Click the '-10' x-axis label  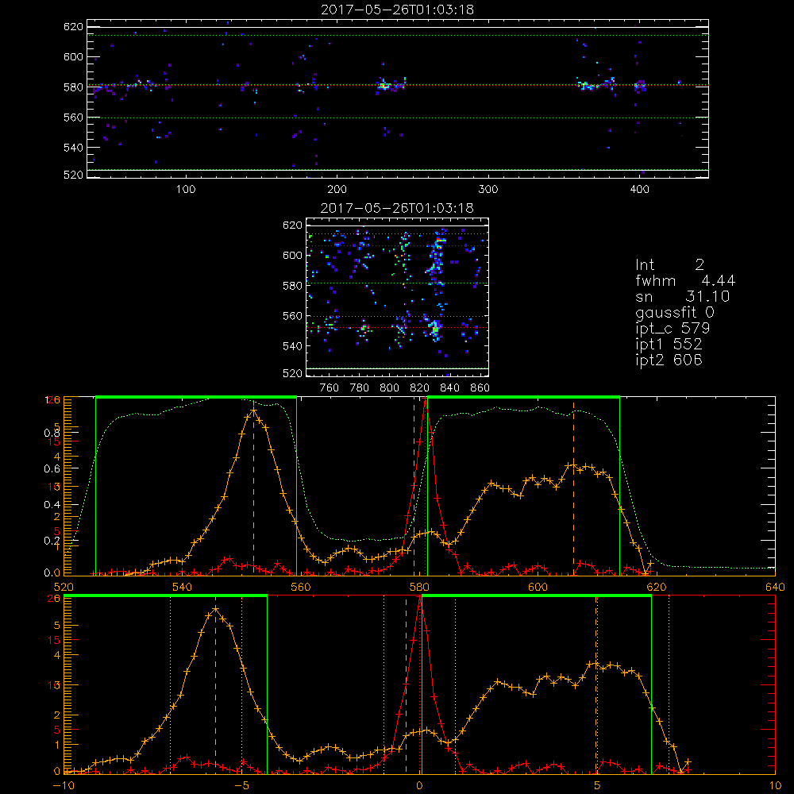[64, 785]
